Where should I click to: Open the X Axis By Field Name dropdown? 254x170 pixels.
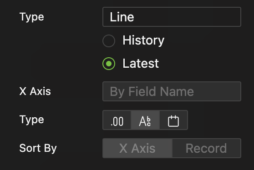(172, 91)
